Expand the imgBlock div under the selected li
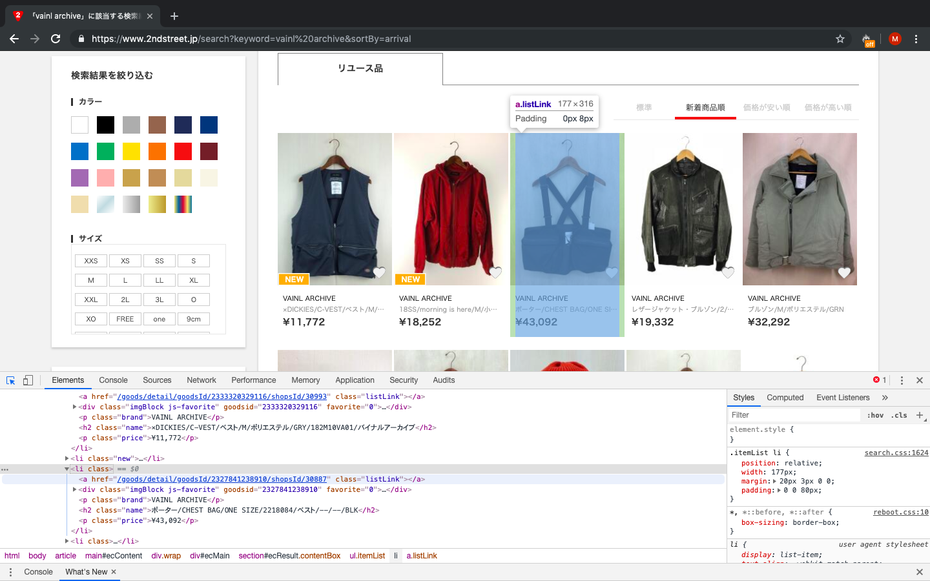930x581 pixels. click(x=74, y=489)
